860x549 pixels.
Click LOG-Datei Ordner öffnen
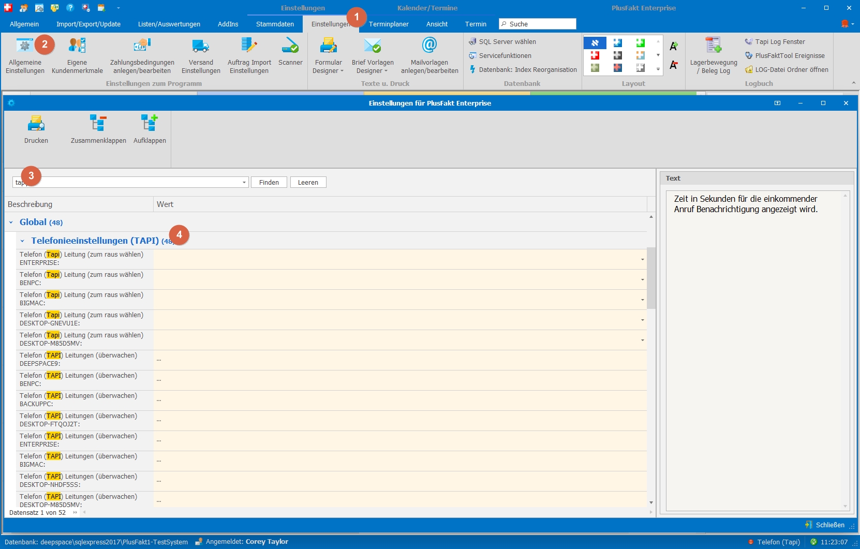(787, 69)
